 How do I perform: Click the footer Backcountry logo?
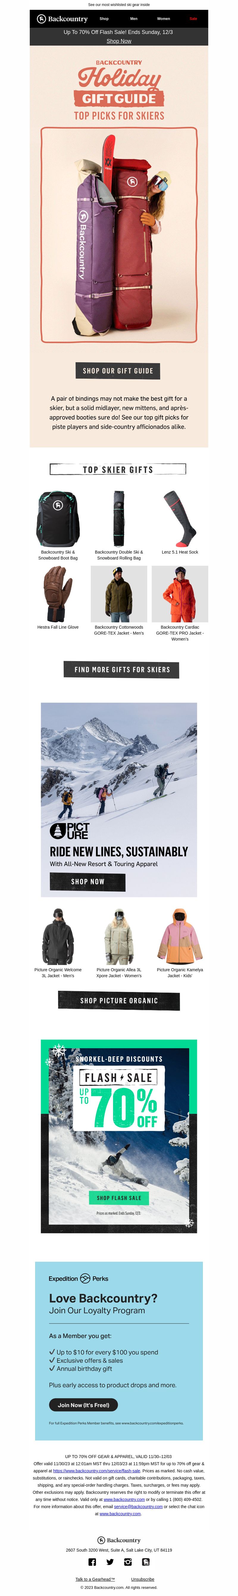click(x=119, y=1540)
